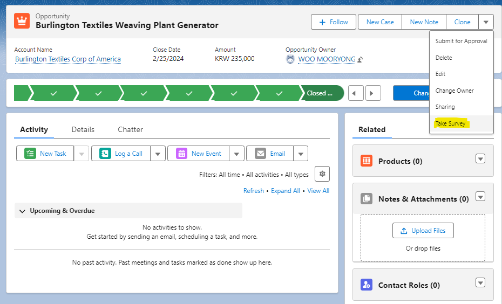
Task: Select Sharing from the actions menu
Action: tap(461, 107)
